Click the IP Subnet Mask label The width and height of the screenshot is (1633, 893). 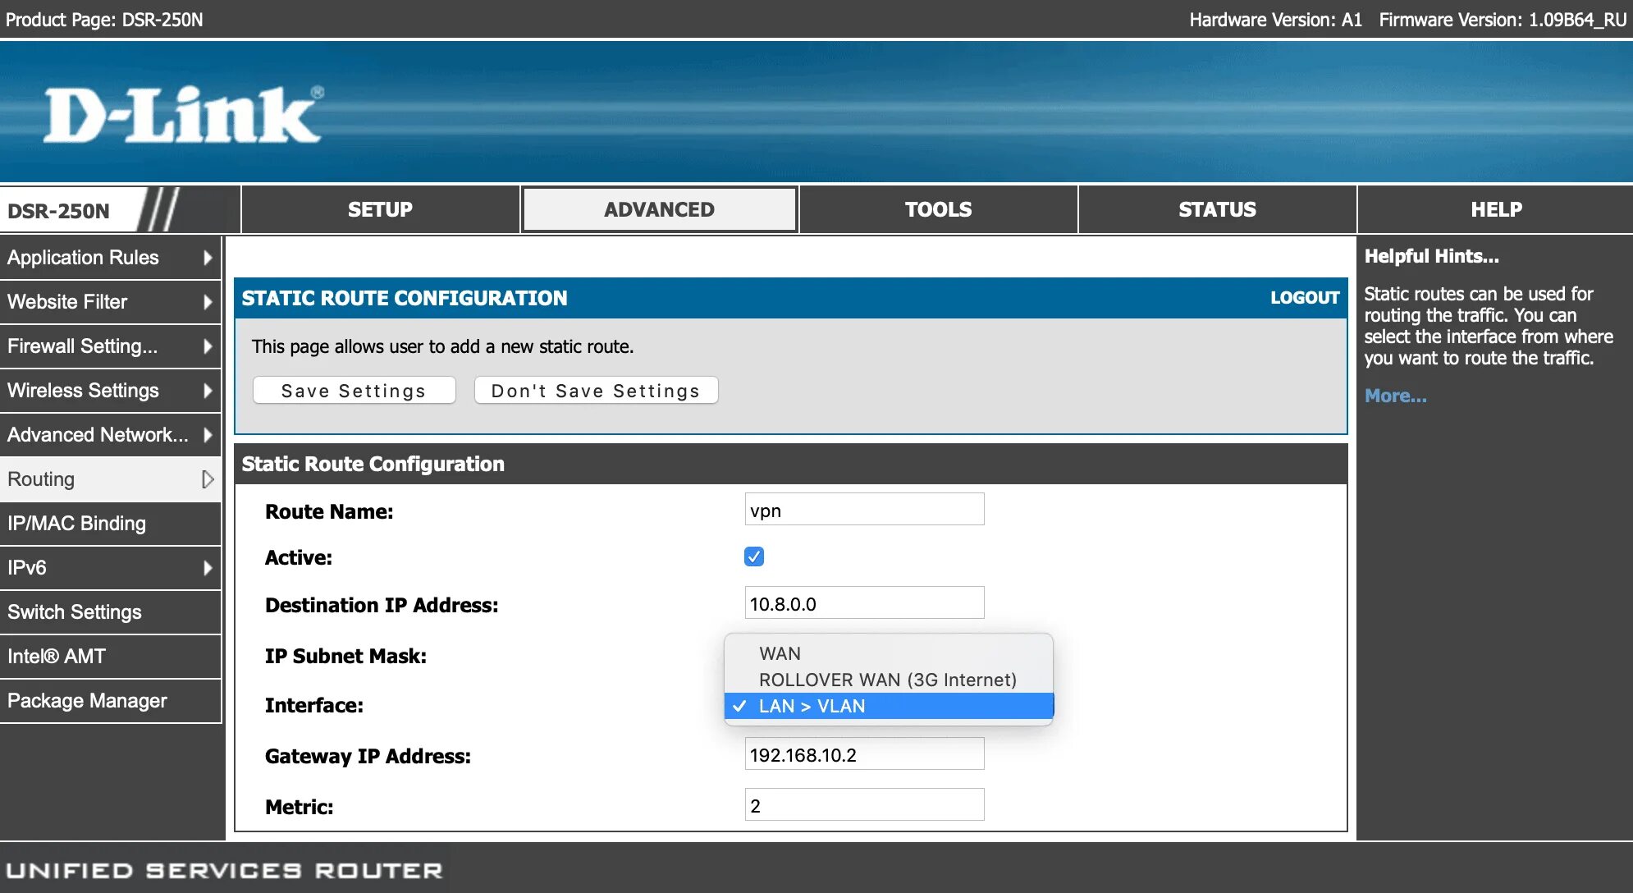click(x=345, y=656)
